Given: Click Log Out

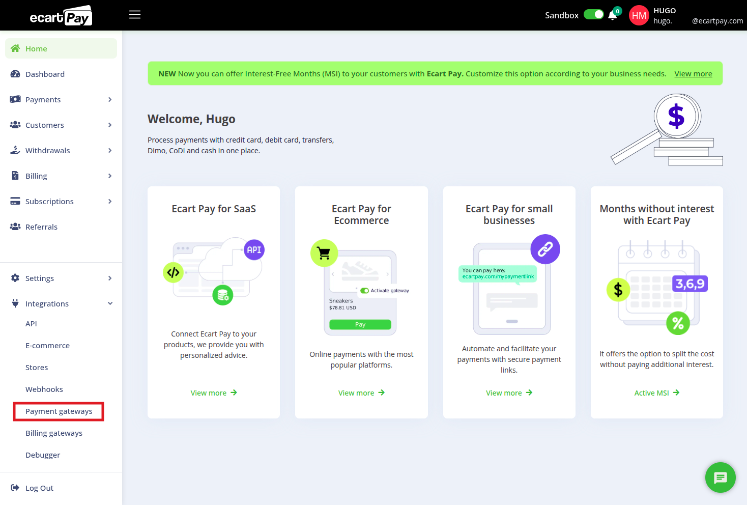Looking at the screenshot, I should coord(39,488).
